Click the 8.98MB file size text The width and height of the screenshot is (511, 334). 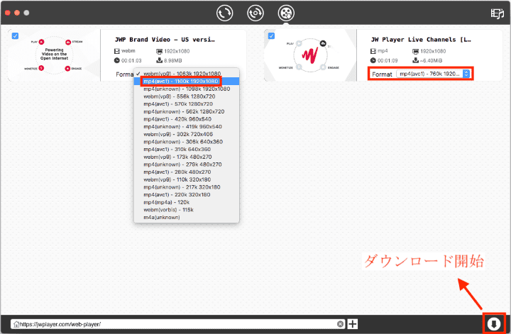[172, 60]
